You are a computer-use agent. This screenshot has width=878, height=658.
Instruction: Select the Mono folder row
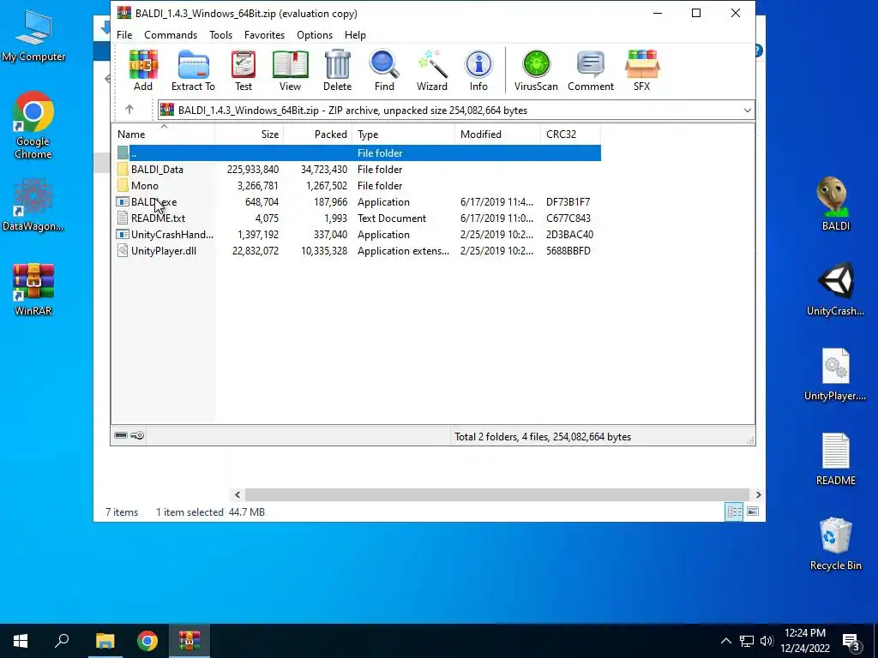(x=358, y=185)
